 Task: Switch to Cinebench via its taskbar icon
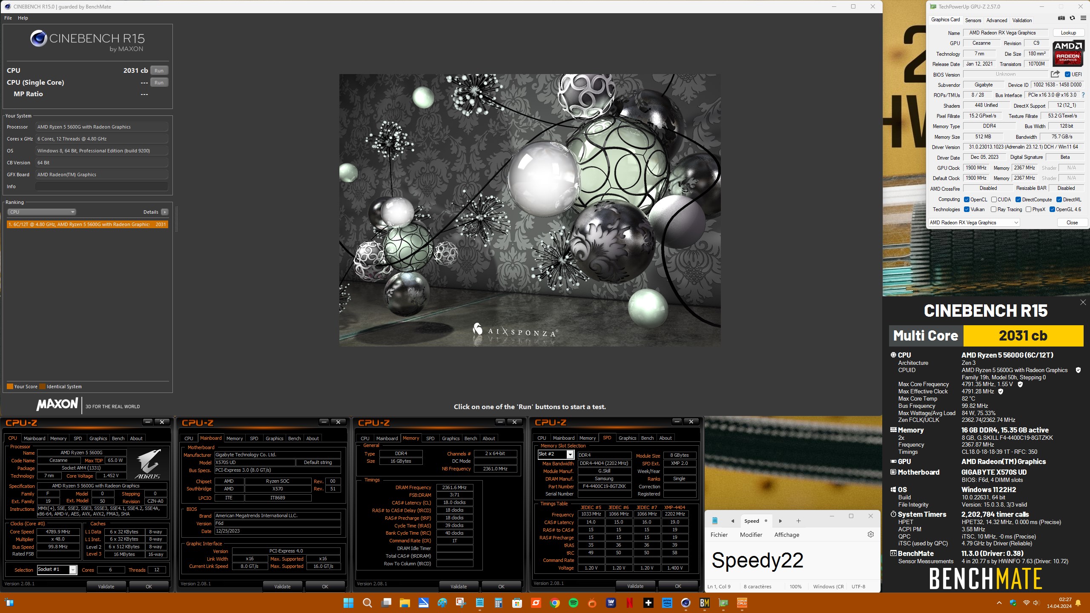686,603
